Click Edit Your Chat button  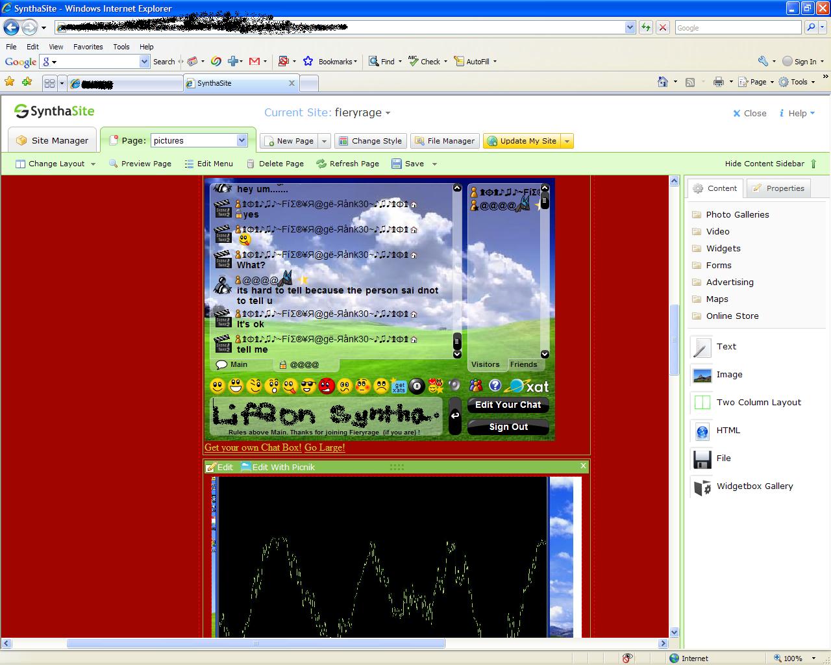[508, 405]
